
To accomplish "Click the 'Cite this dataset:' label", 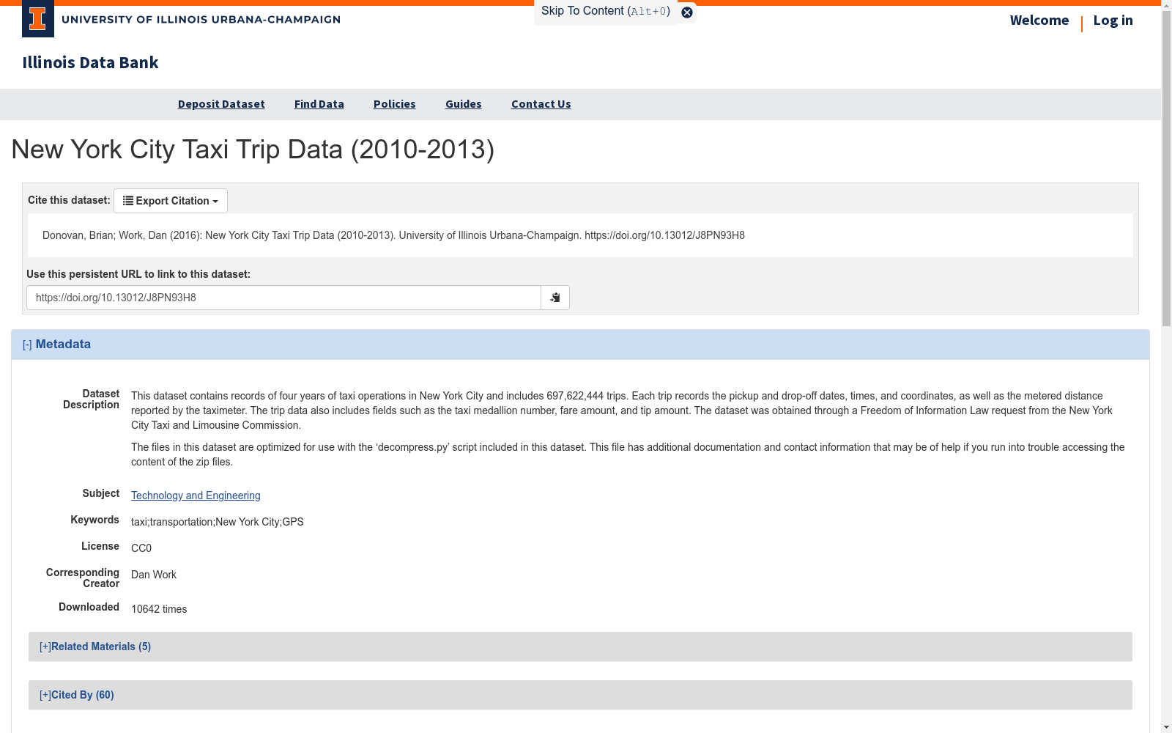I will pyautogui.click(x=69, y=200).
